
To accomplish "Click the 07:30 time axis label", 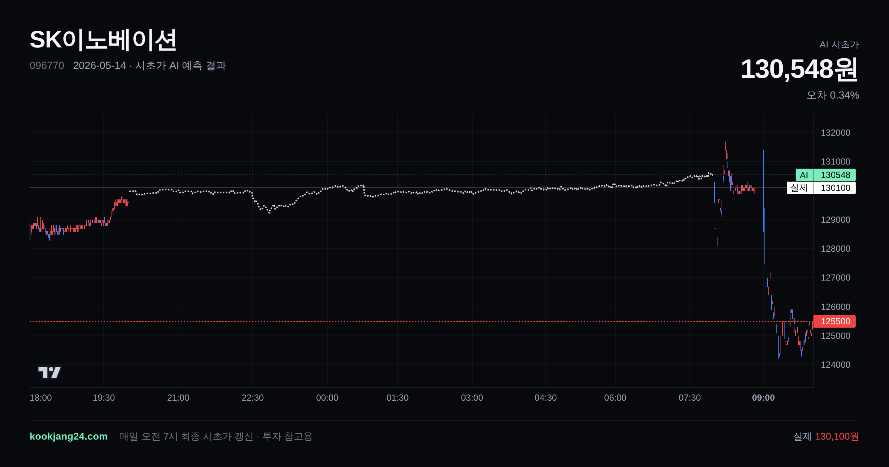I will 690,398.
